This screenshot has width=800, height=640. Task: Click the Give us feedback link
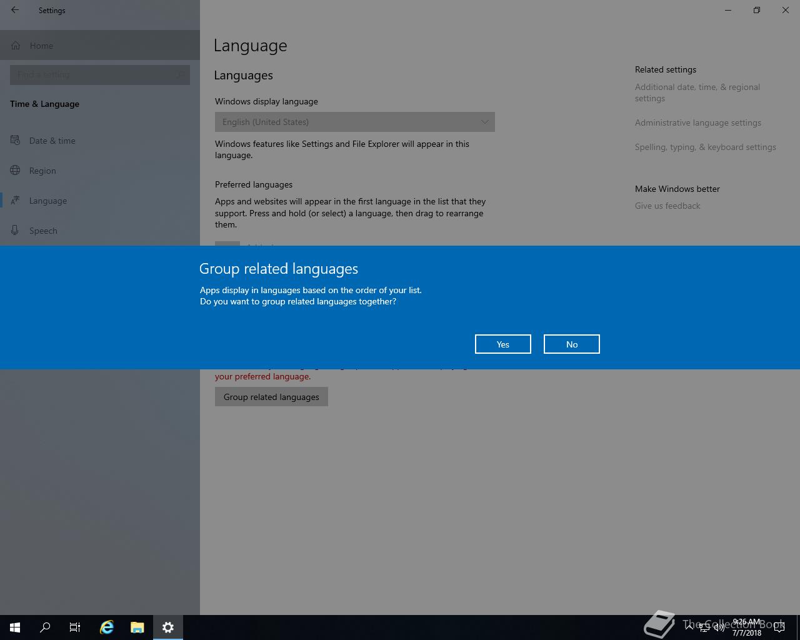667,206
